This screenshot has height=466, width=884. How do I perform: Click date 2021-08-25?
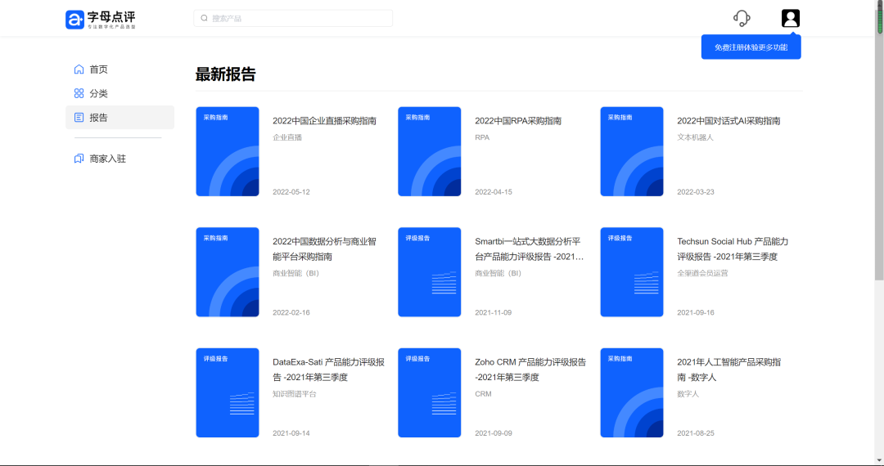pyautogui.click(x=696, y=433)
